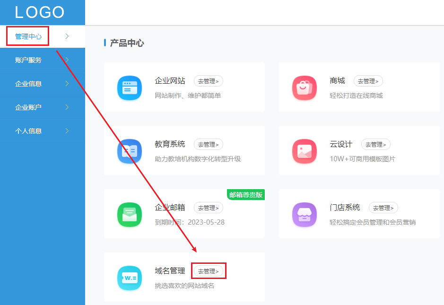Click the cyan 域名管理 domain icon
This screenshot has width=444, height=305.
[130, 278]
